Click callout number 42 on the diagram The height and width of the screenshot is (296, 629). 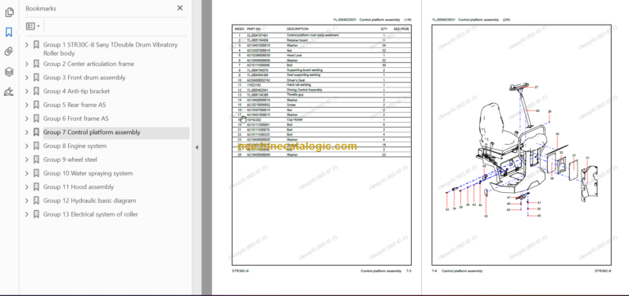coord(486,216)
